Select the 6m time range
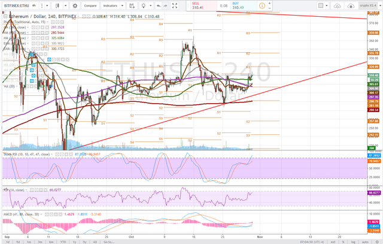Viewport: 383px width, 244px height. pyautogui.click(x=51, y=242)
